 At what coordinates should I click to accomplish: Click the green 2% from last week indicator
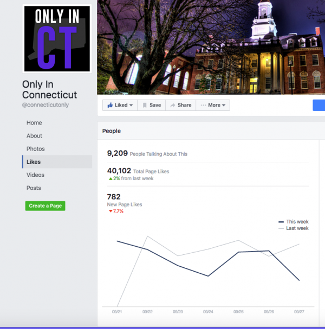point(131,179)
